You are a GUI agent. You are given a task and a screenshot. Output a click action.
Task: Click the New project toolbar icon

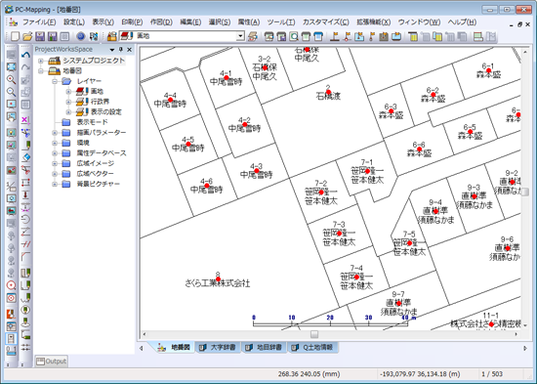15,36
